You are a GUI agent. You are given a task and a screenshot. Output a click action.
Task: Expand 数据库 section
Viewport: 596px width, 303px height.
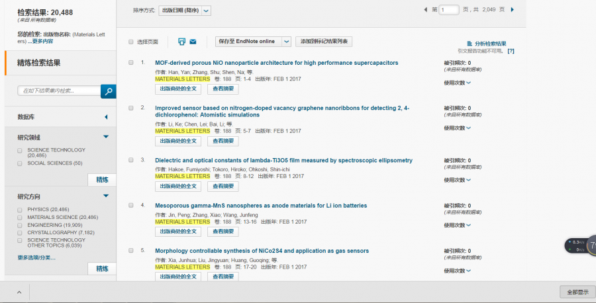[106, 117]
